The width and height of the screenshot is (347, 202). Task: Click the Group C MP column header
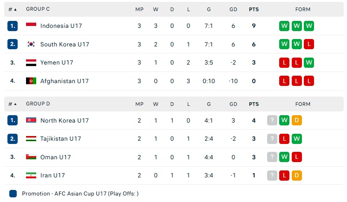139,9
